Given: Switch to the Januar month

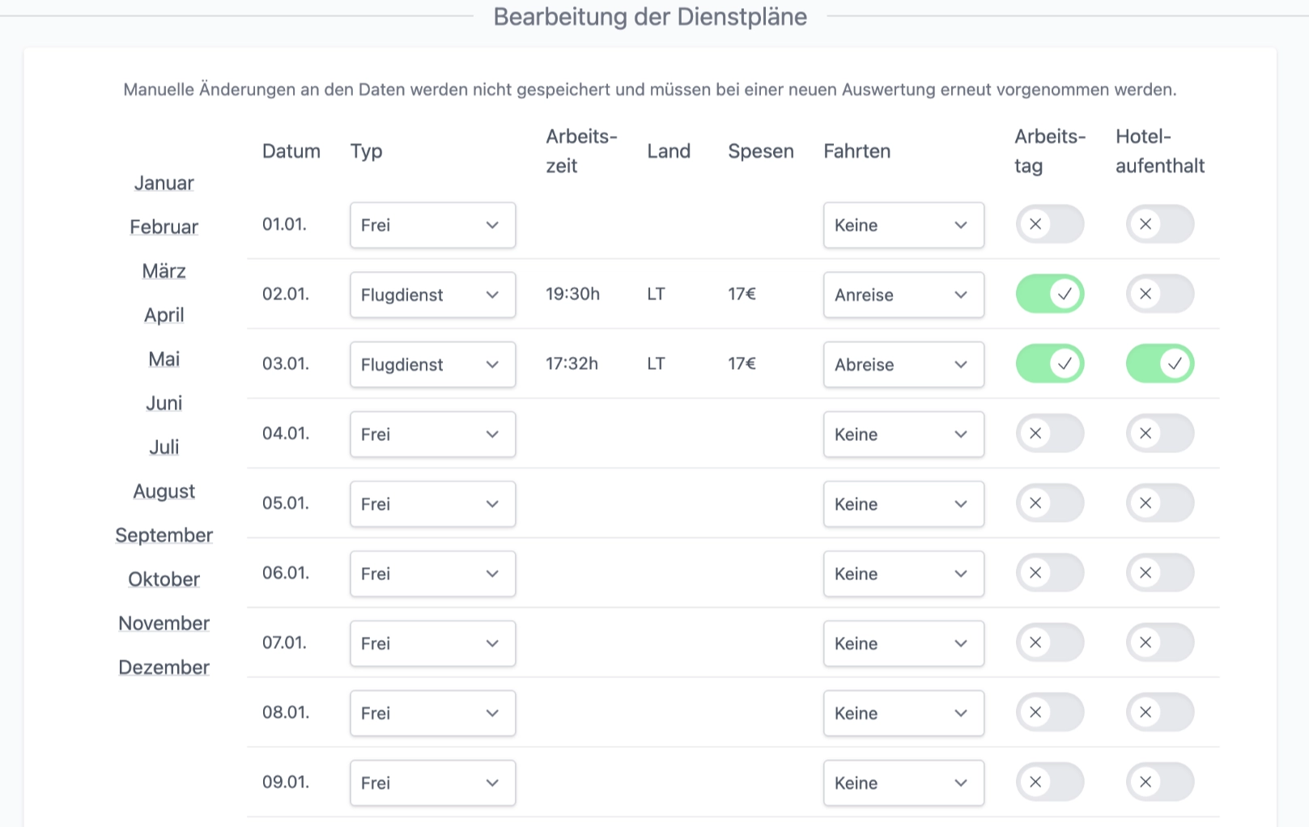Looking at the screenshot, I should pos(164,183).
